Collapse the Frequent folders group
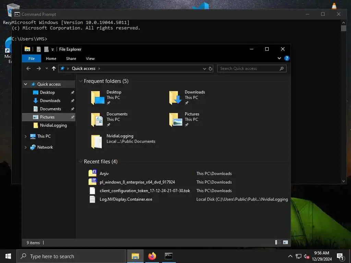 coord(81,81)
